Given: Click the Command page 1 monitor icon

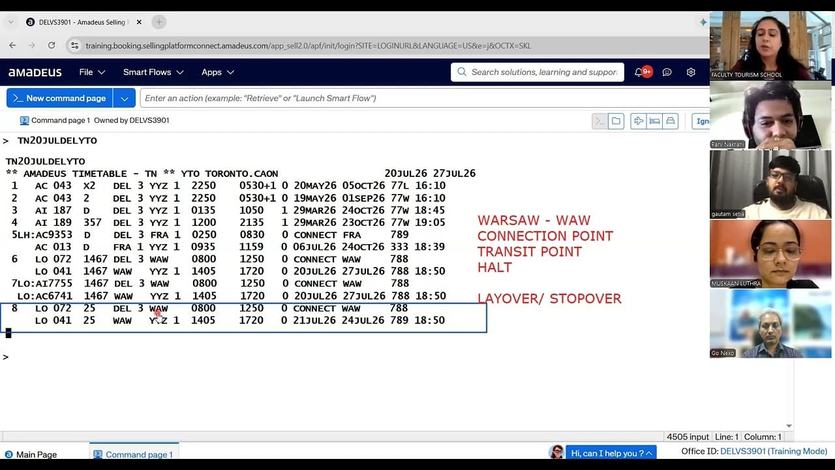Looking at the screenshot, I should [25, 121].
